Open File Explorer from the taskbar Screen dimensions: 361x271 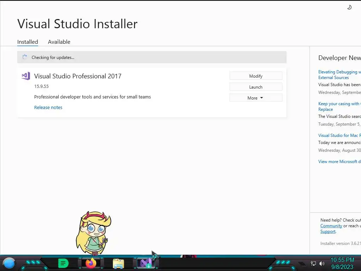click(x=118, y=264)
